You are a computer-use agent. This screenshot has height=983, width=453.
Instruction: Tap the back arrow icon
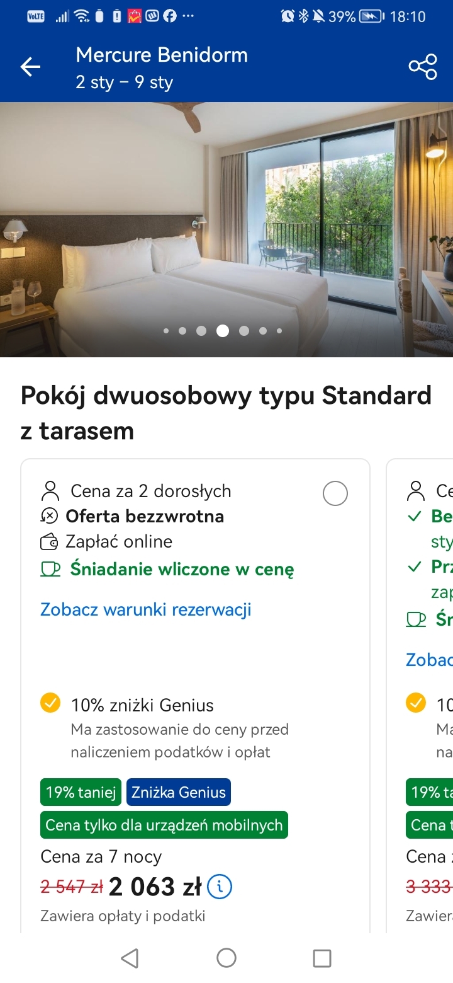pyautogui.click(x=30, y=67)
